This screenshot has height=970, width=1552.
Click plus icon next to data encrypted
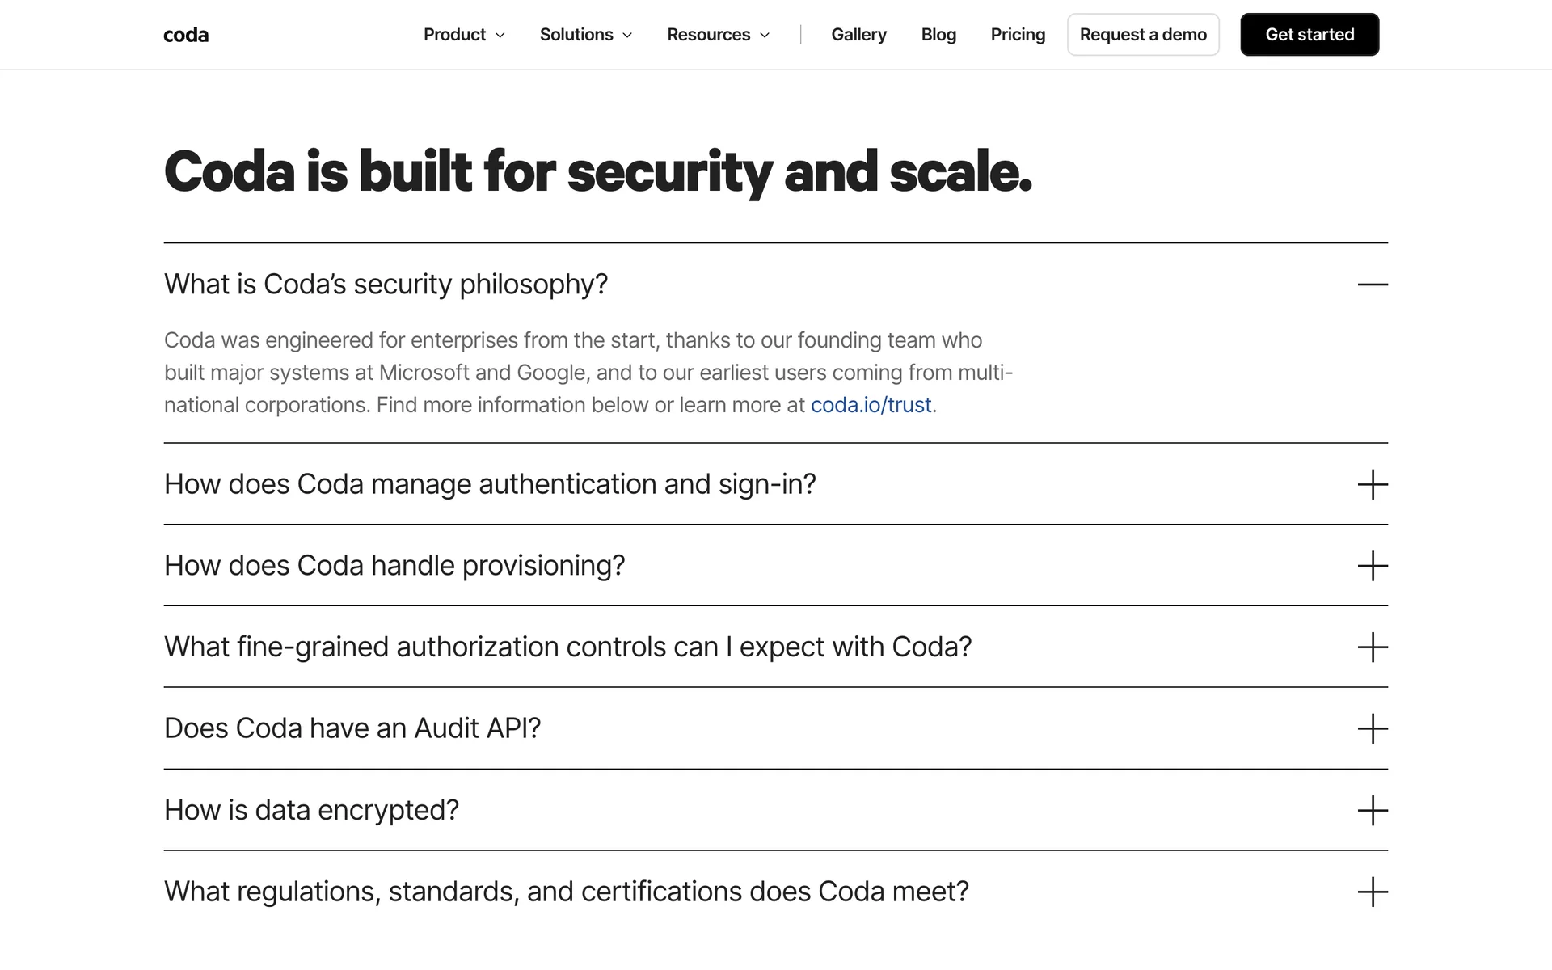click(1372, 810)
